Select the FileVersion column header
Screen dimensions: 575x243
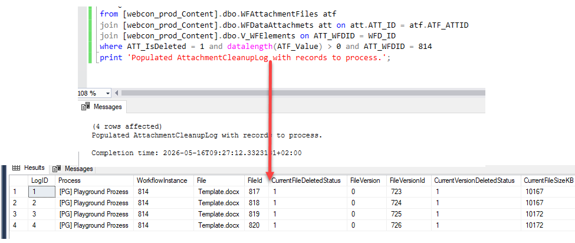pyautogui.click(x=367, y=180)
